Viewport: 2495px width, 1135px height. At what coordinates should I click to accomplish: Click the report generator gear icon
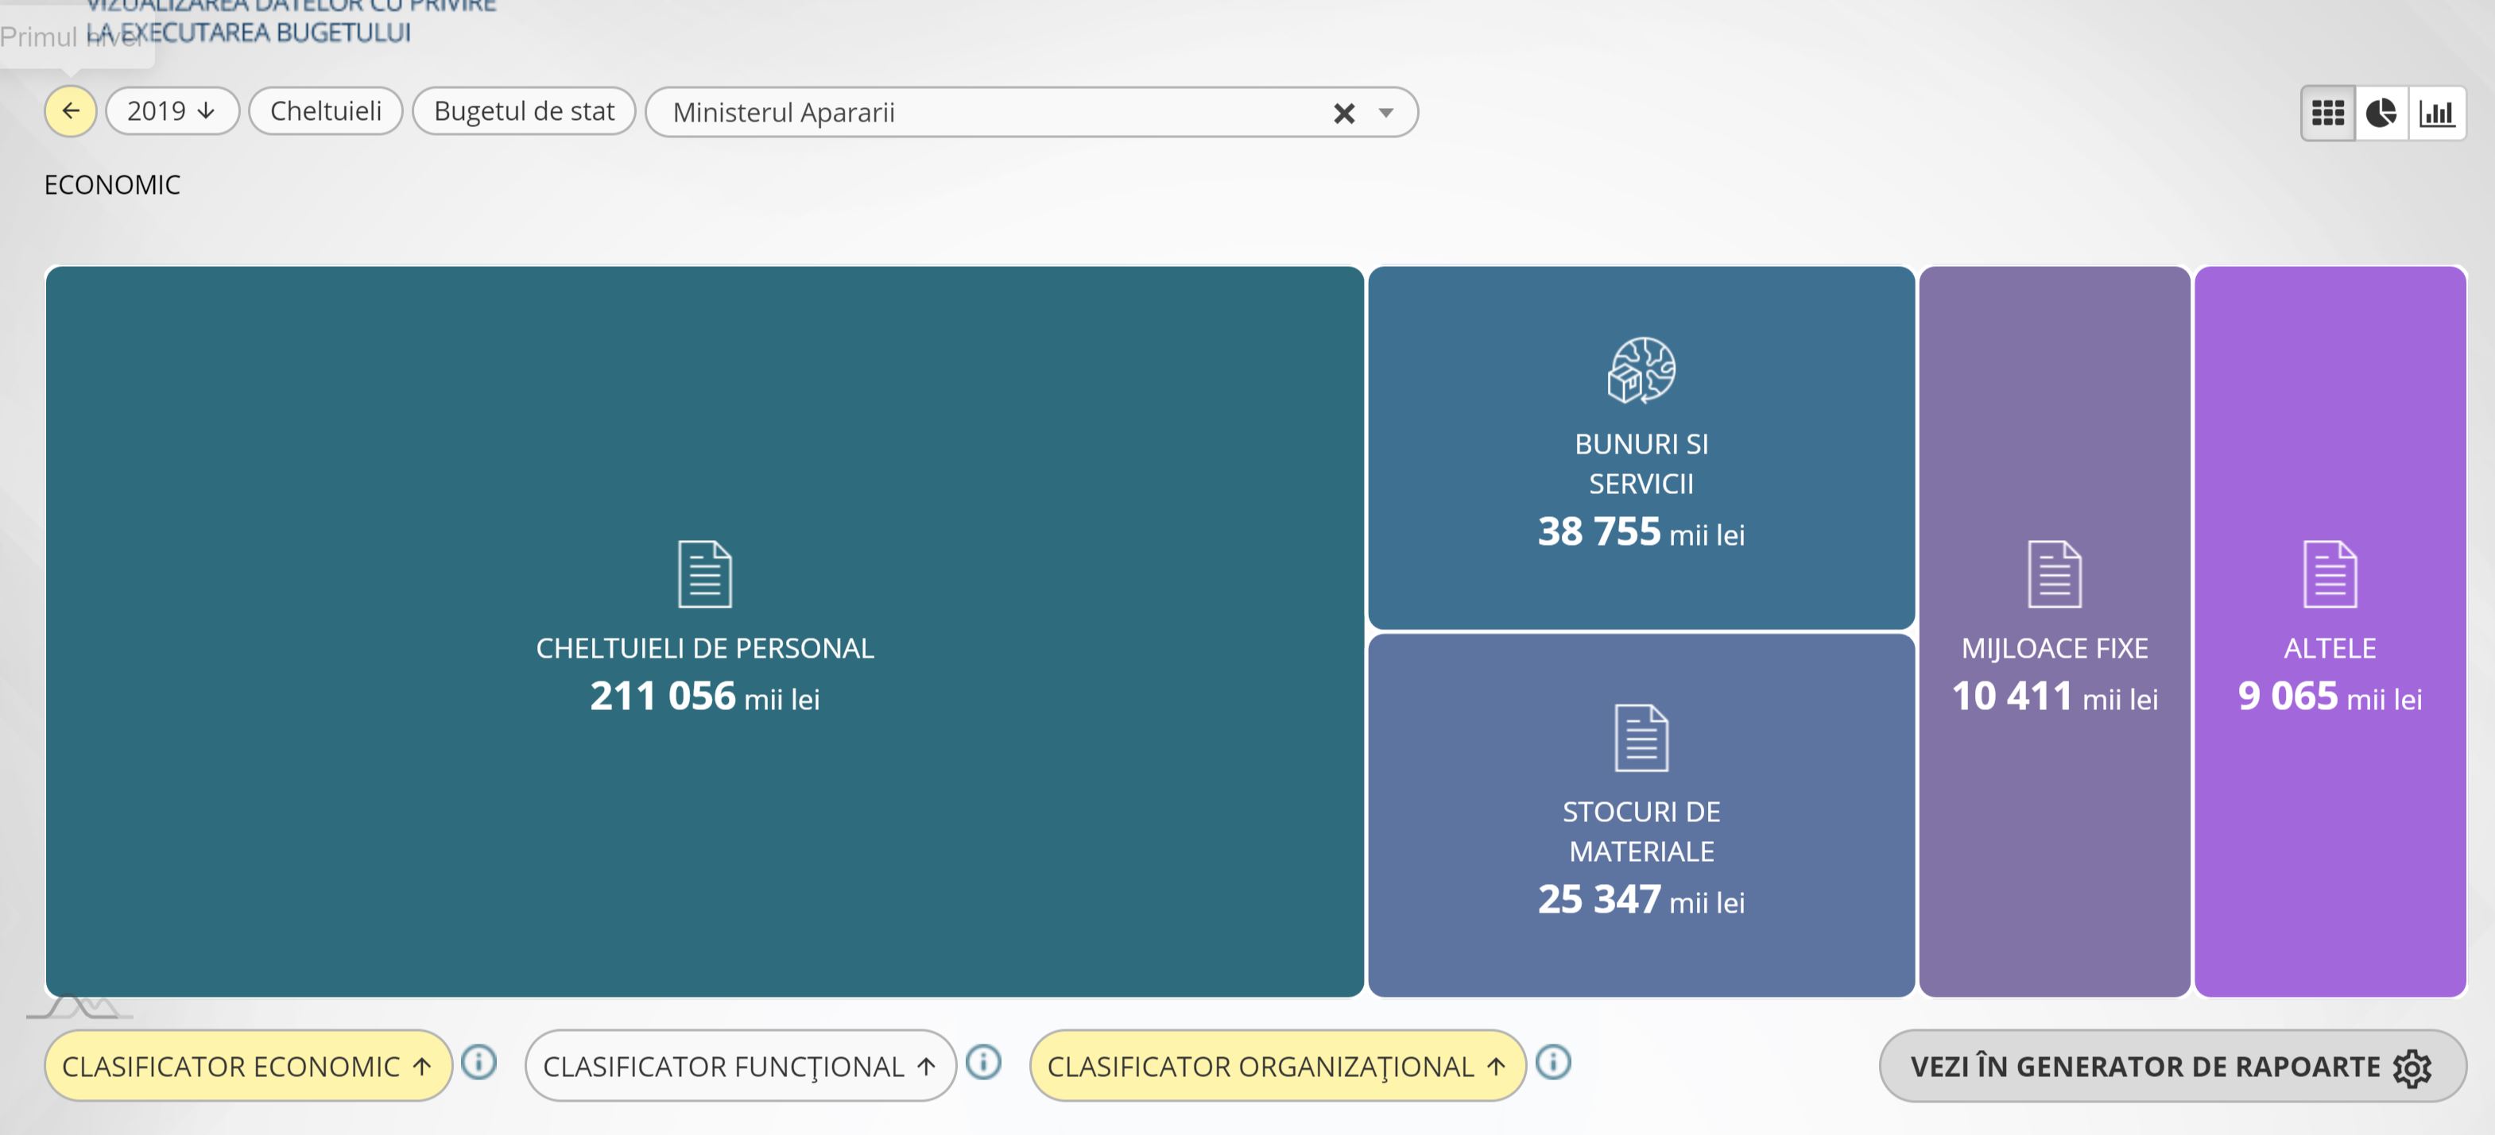pyautogui.click(x=2412, y=1068)
